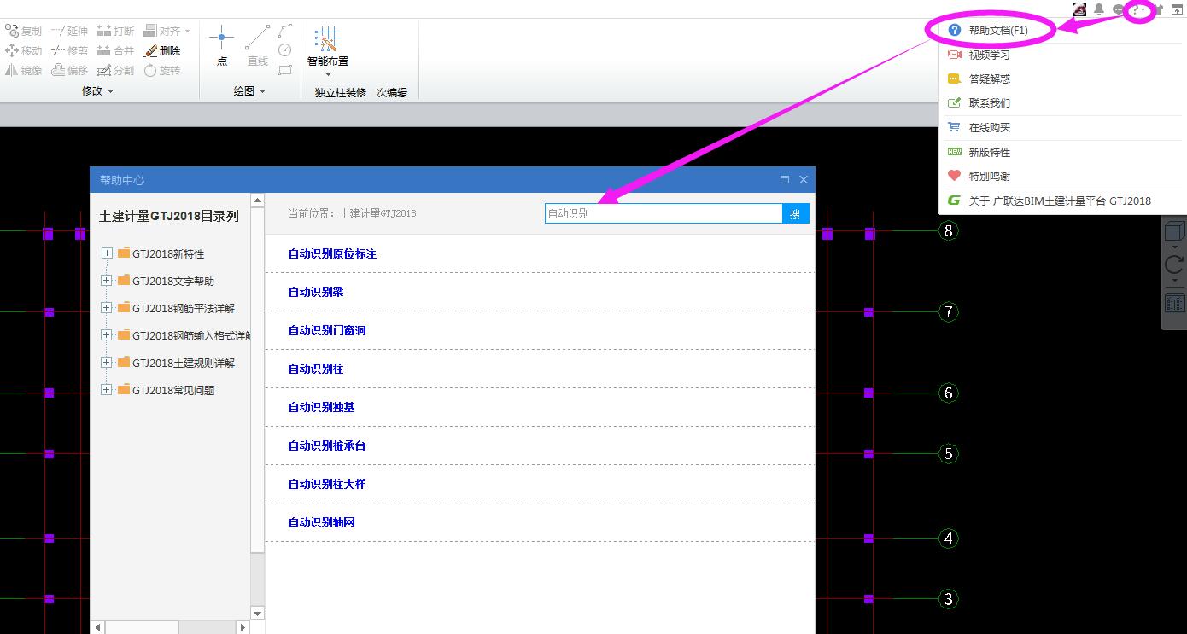This screenshot has width=1187, height=634.
Task: Expand the GTJ2018新特性 tree node
Action: [x=107, y=253]
